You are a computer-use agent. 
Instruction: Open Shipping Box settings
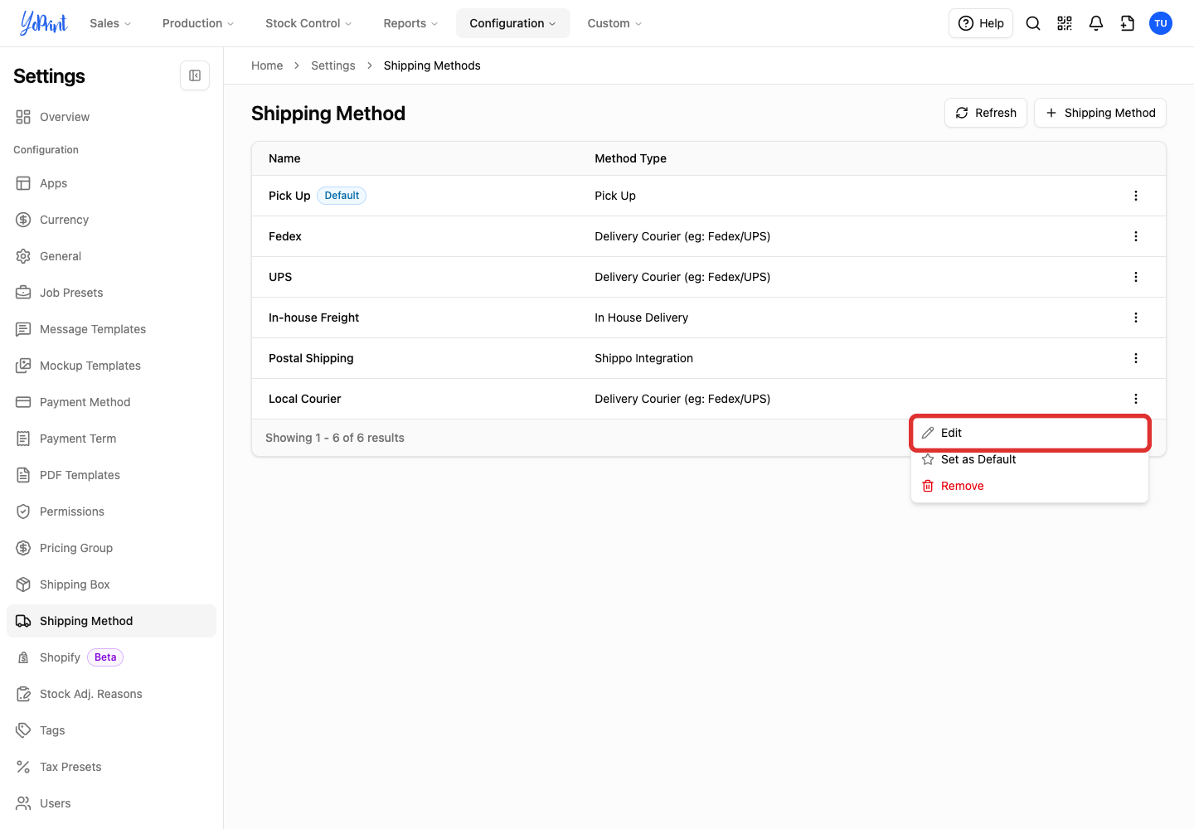111,584
